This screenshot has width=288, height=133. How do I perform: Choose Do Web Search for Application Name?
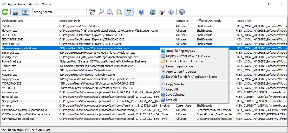[194, 77]
